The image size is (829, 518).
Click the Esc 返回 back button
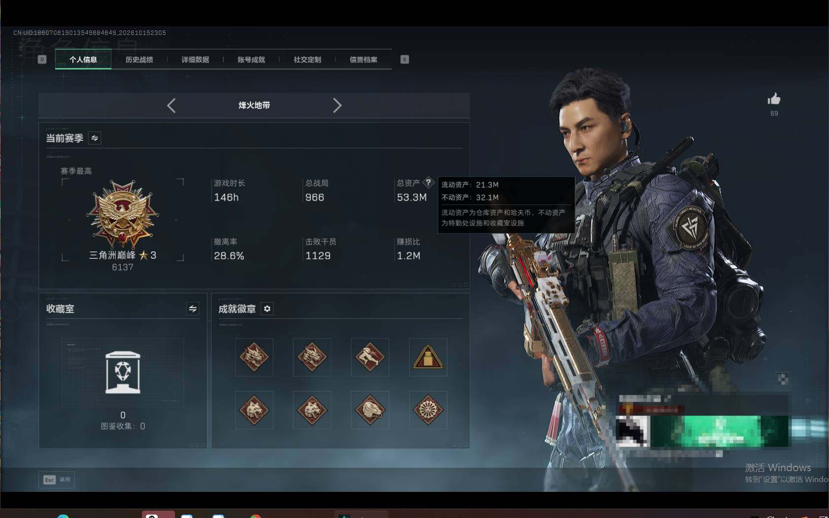tap(57, 480)
